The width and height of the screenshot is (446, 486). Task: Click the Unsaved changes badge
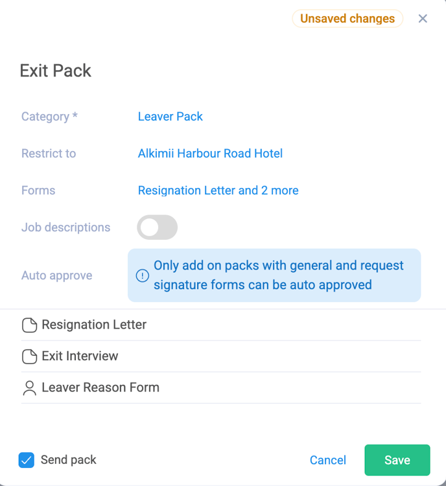347,19
